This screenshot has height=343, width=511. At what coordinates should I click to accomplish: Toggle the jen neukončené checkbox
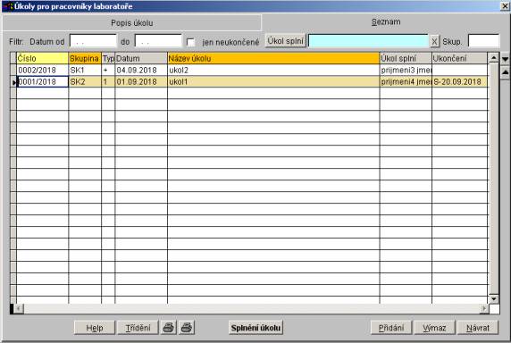tap(190, 42)
